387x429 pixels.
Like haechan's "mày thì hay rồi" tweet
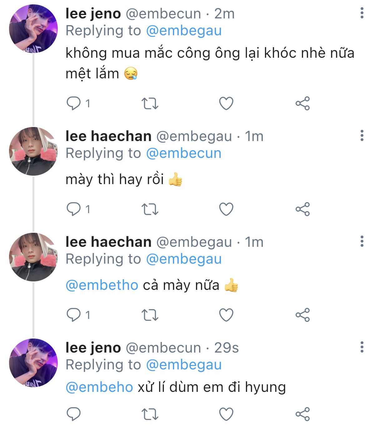click(226, 209)
